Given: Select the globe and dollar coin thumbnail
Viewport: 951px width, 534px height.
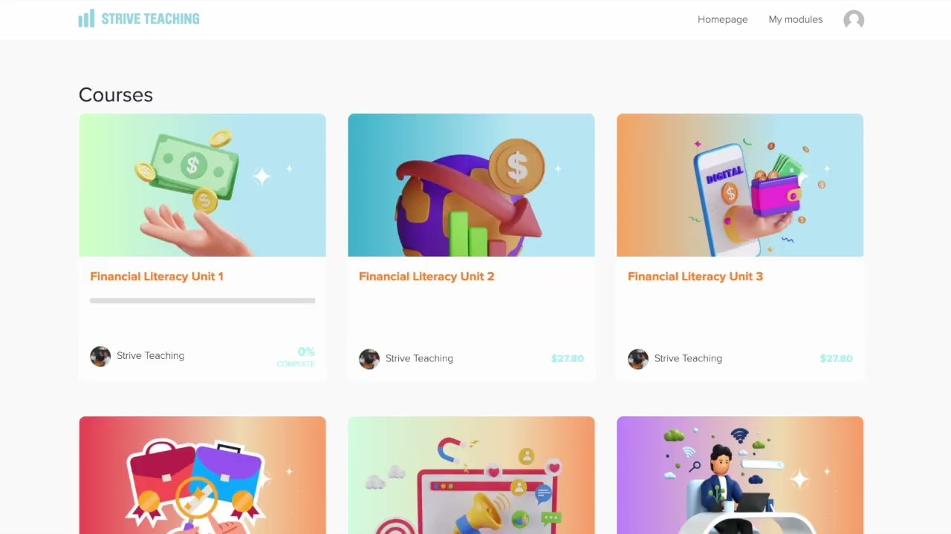Looking at the screenshot, I should [x=471, y=185].
